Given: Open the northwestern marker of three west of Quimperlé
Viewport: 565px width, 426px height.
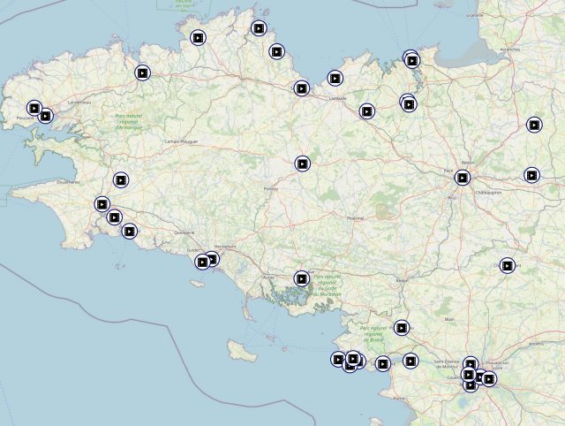Looking at the screenshot, I should [102, 204].
